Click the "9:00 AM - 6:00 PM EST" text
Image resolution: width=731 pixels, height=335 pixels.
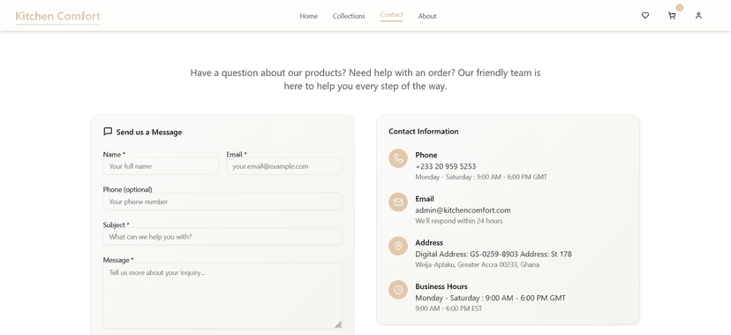[x=448, y=308]
